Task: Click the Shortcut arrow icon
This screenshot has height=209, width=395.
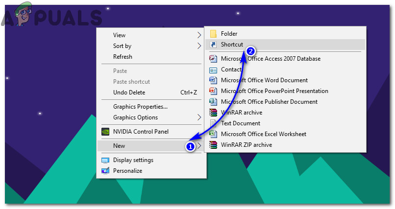Action: pyautogui.click(x=213, y=45)
